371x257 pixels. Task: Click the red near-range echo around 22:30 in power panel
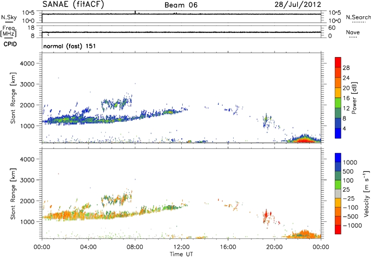coord(304,141)
